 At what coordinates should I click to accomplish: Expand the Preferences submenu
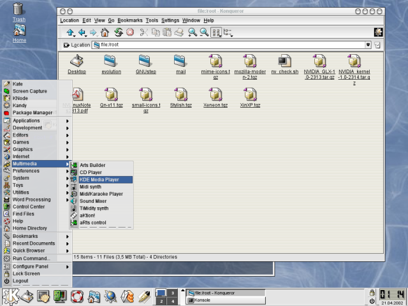(x=37, y=171)
